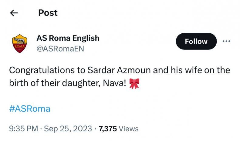Viewport: 240px width, 141px height.
Task: Click the Views label beside the count
Action: pos(129,129)
